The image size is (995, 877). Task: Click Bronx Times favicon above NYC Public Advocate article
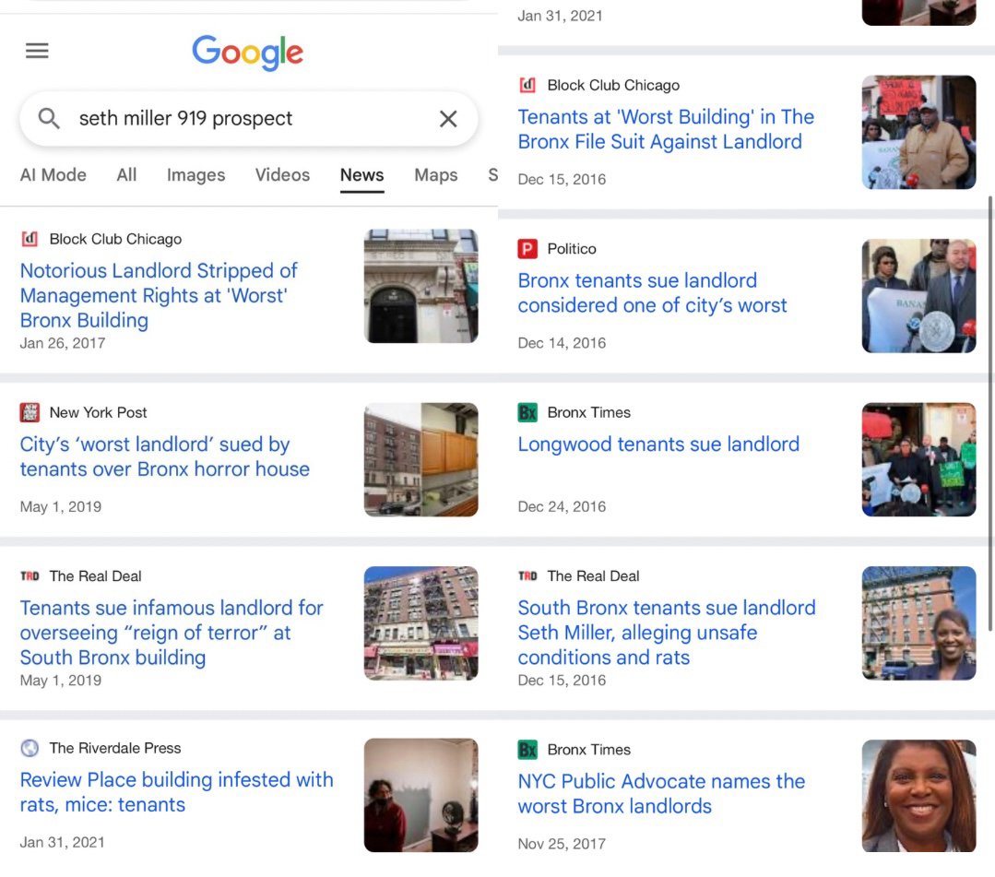(527, 750)
